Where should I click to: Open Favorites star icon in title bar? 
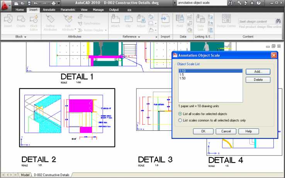click(252, 3)
